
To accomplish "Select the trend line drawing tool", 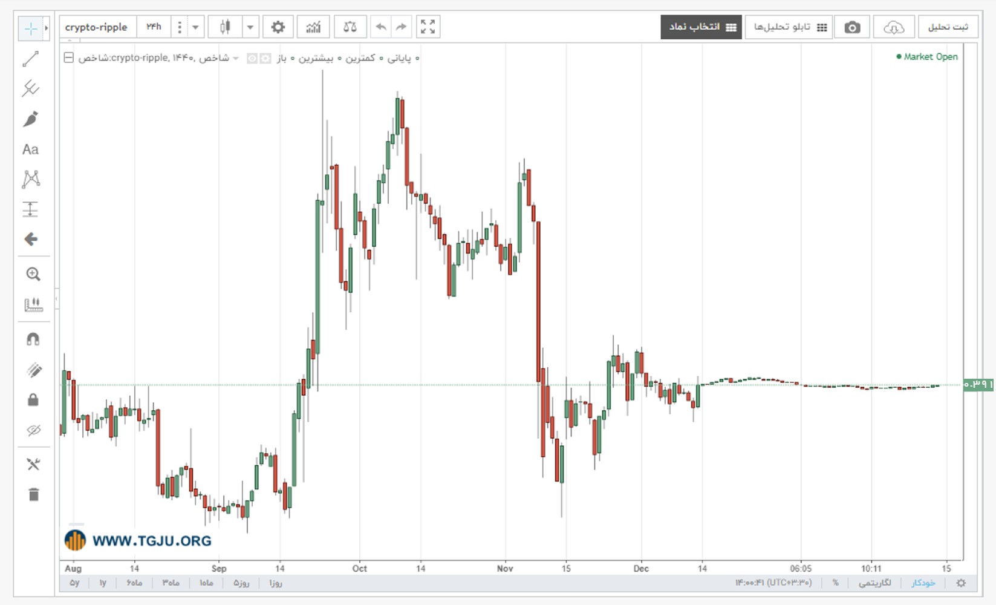I will [x=30, y=59].
